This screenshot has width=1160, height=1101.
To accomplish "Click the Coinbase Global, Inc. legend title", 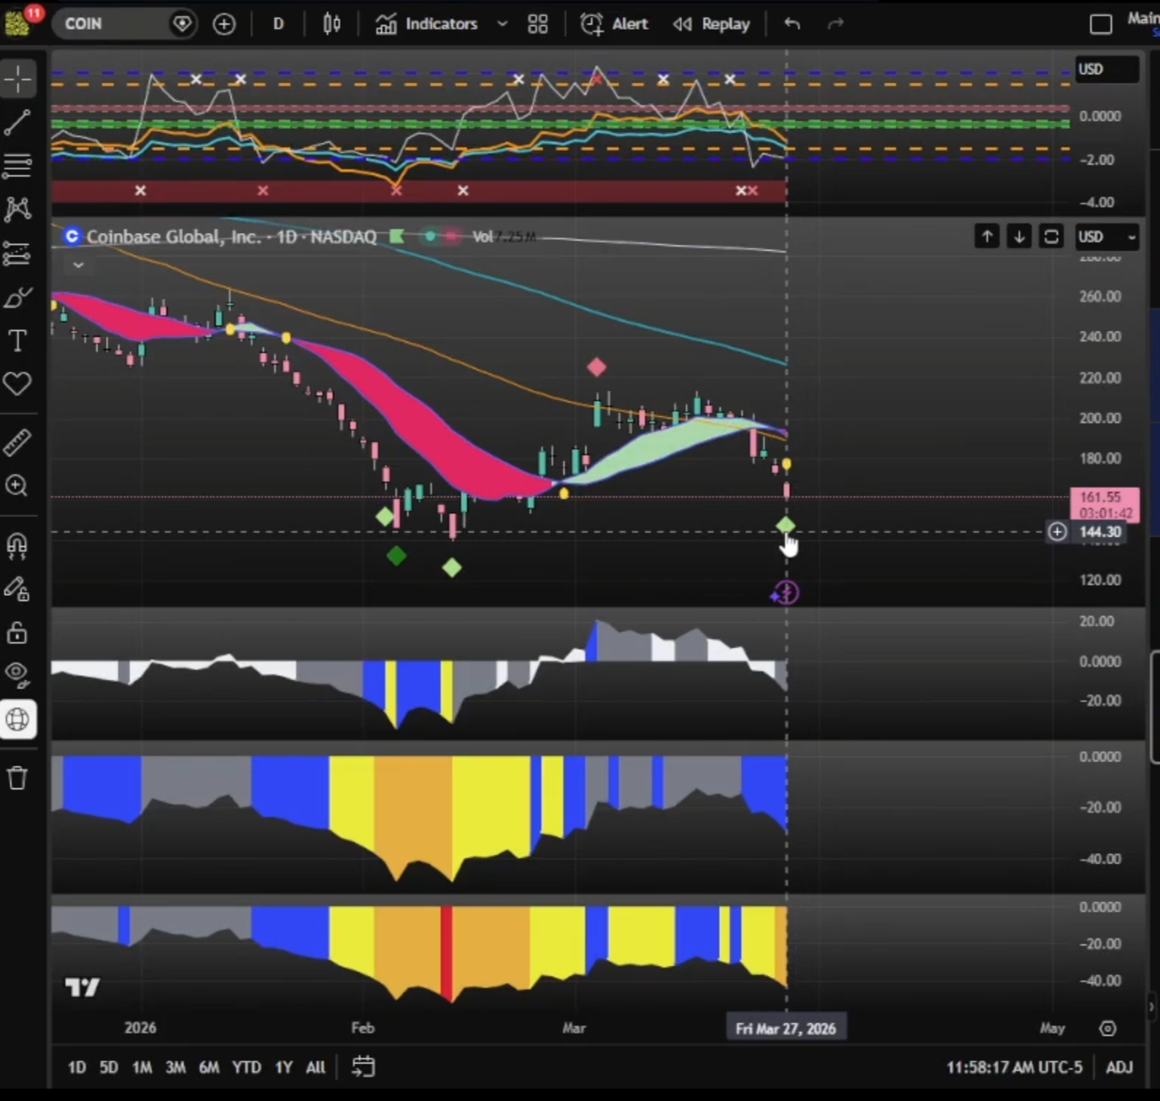I will 231,236.
